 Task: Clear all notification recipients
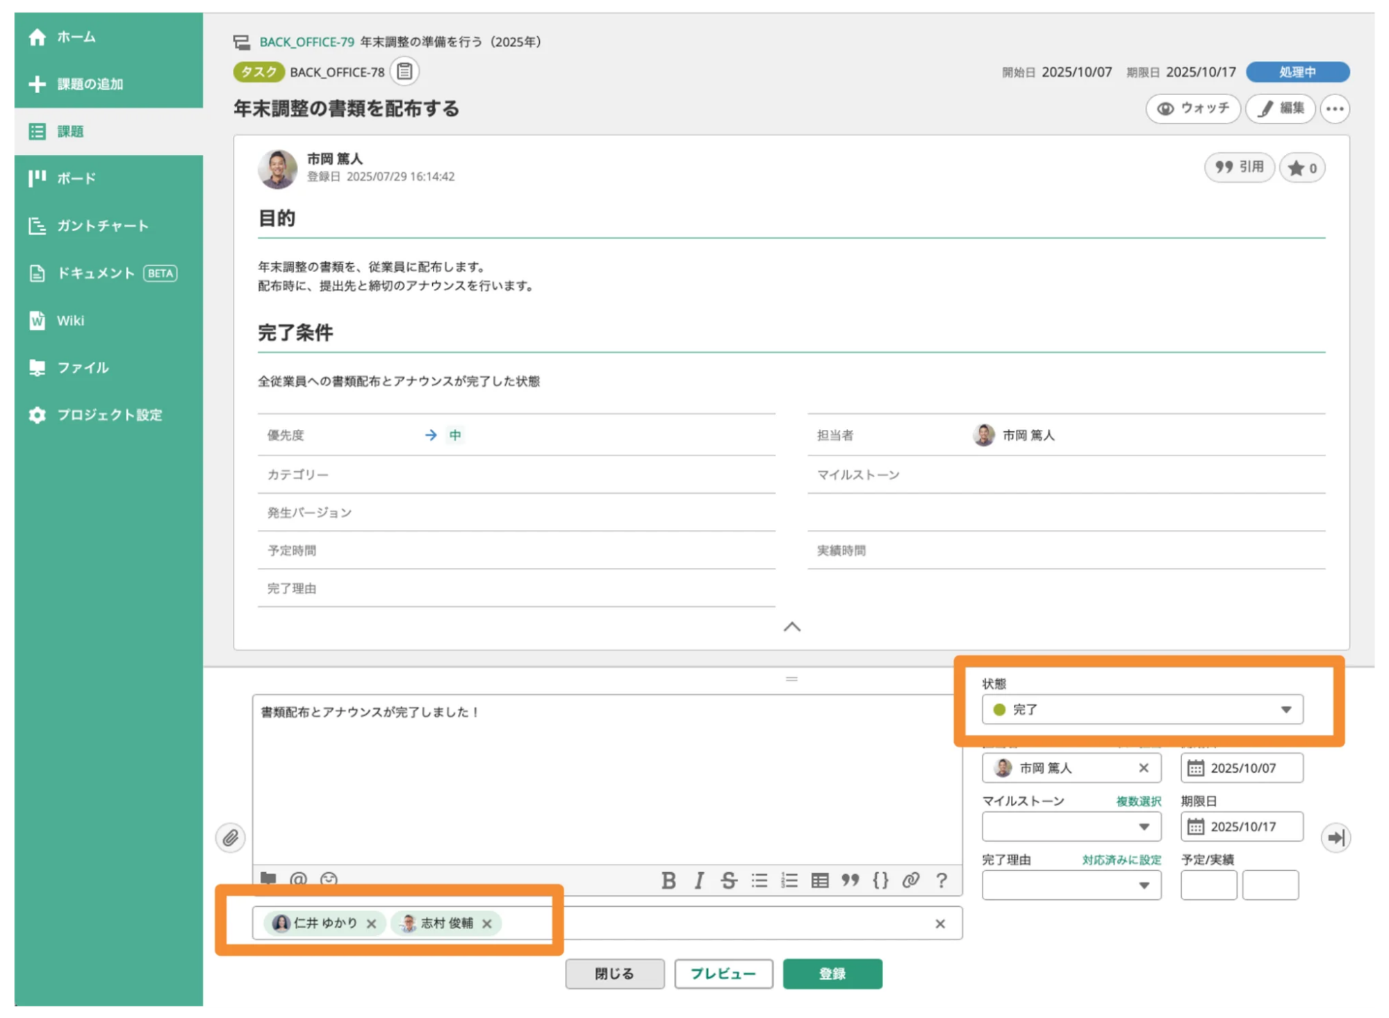pos(940,924)
